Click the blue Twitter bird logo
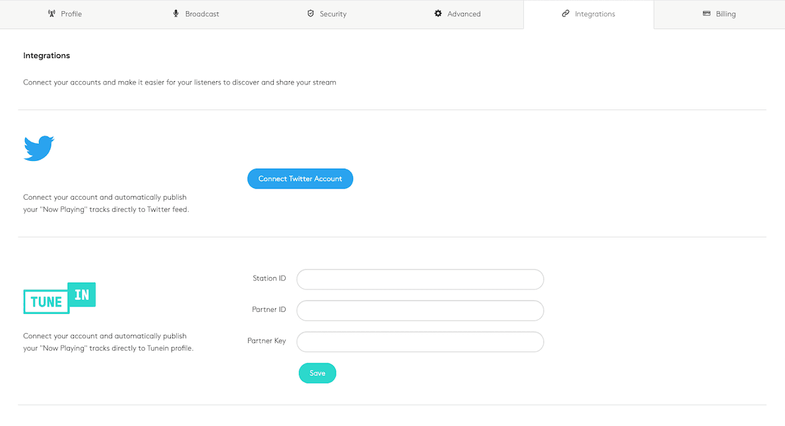 [39, 148]
